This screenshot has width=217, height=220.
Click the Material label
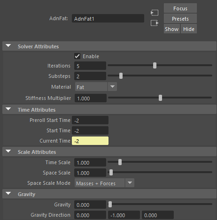point(61,87)
